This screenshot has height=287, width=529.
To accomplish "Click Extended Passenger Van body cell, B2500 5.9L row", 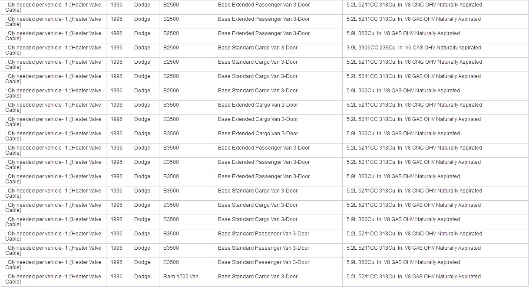I will tap(278, 36).
